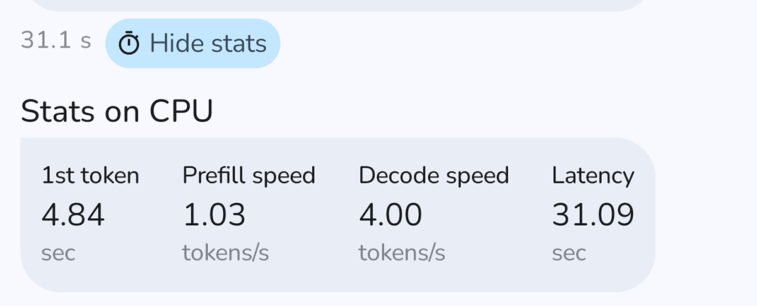The height and width of the screenshot is (306, 757).
Task: Click the message bubble above the stats
Action: point(341,4)
